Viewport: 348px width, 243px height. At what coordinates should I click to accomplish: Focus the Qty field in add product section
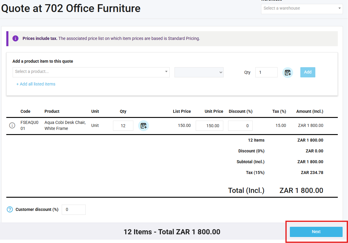click(x=266, y=72)
